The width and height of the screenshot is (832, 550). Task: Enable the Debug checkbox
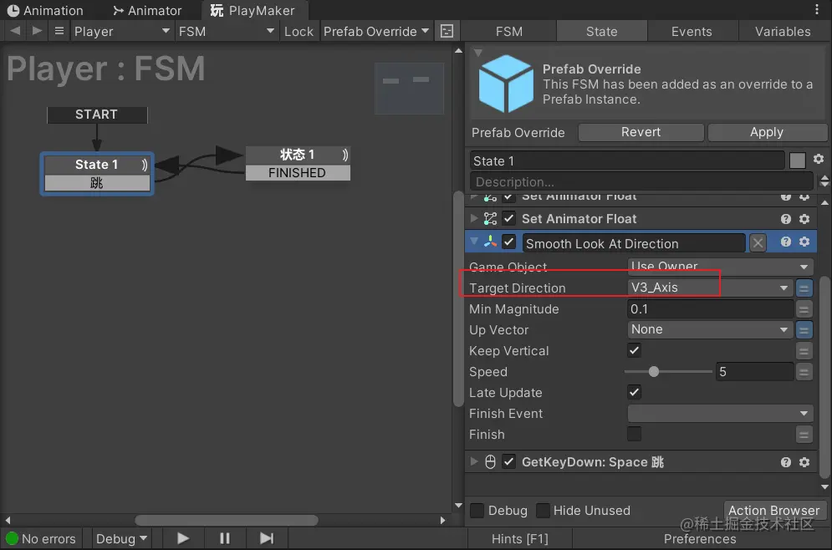coord(477,510)
